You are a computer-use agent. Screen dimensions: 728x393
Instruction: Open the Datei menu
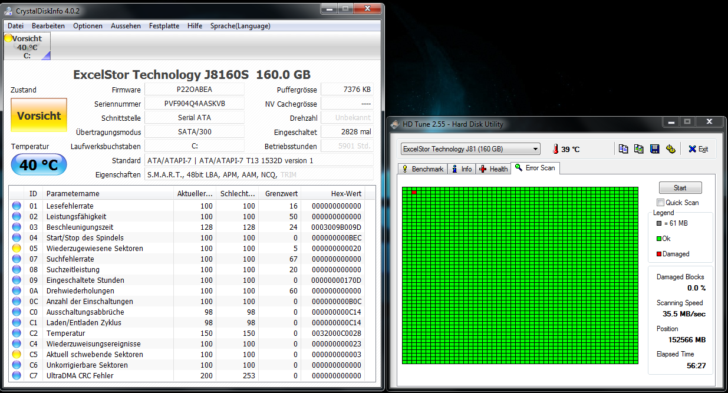[16, 26]
